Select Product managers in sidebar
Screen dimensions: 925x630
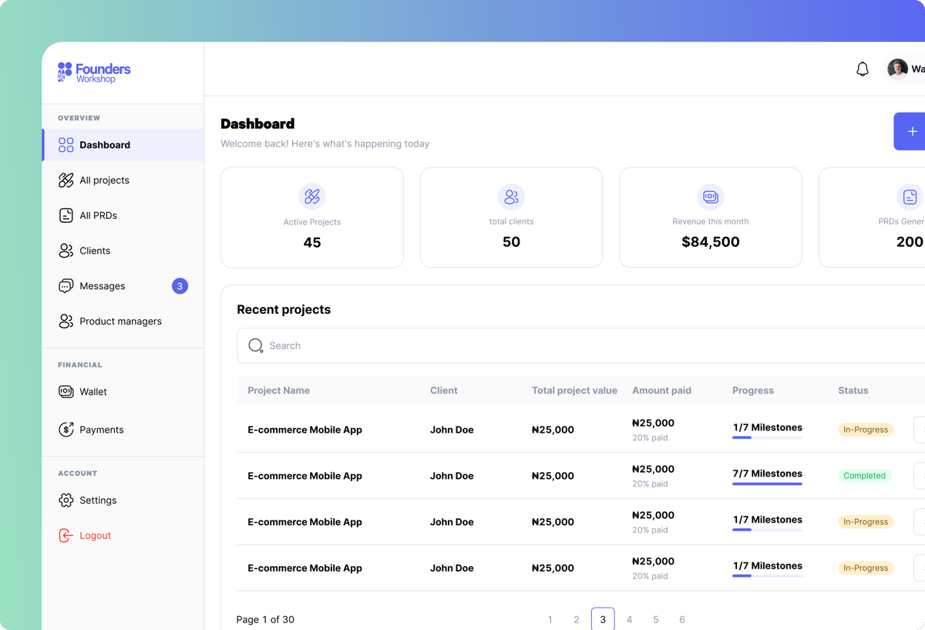[120, 322]
